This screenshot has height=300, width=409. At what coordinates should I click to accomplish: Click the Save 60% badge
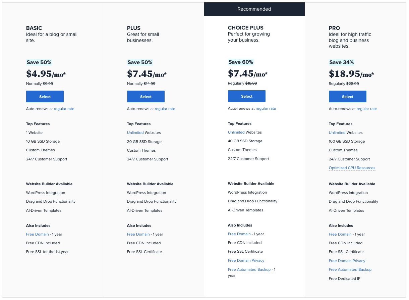click(x=241, y=62)
